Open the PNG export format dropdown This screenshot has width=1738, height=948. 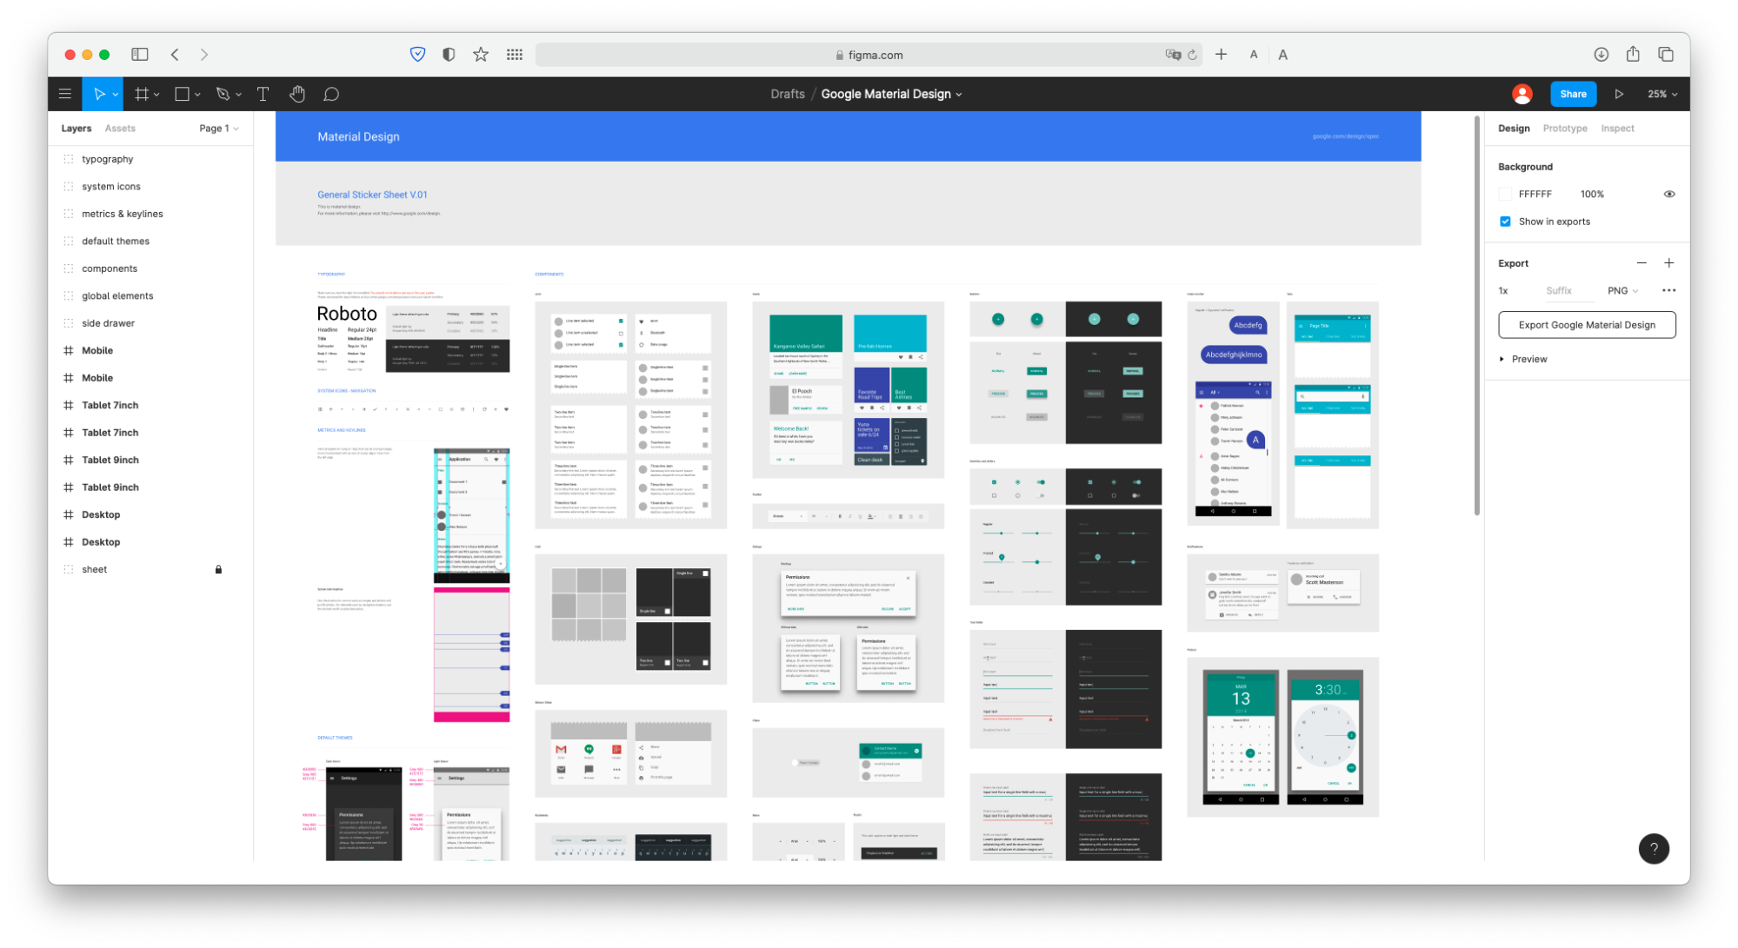pyautogui.click(x=1622, y=290)
